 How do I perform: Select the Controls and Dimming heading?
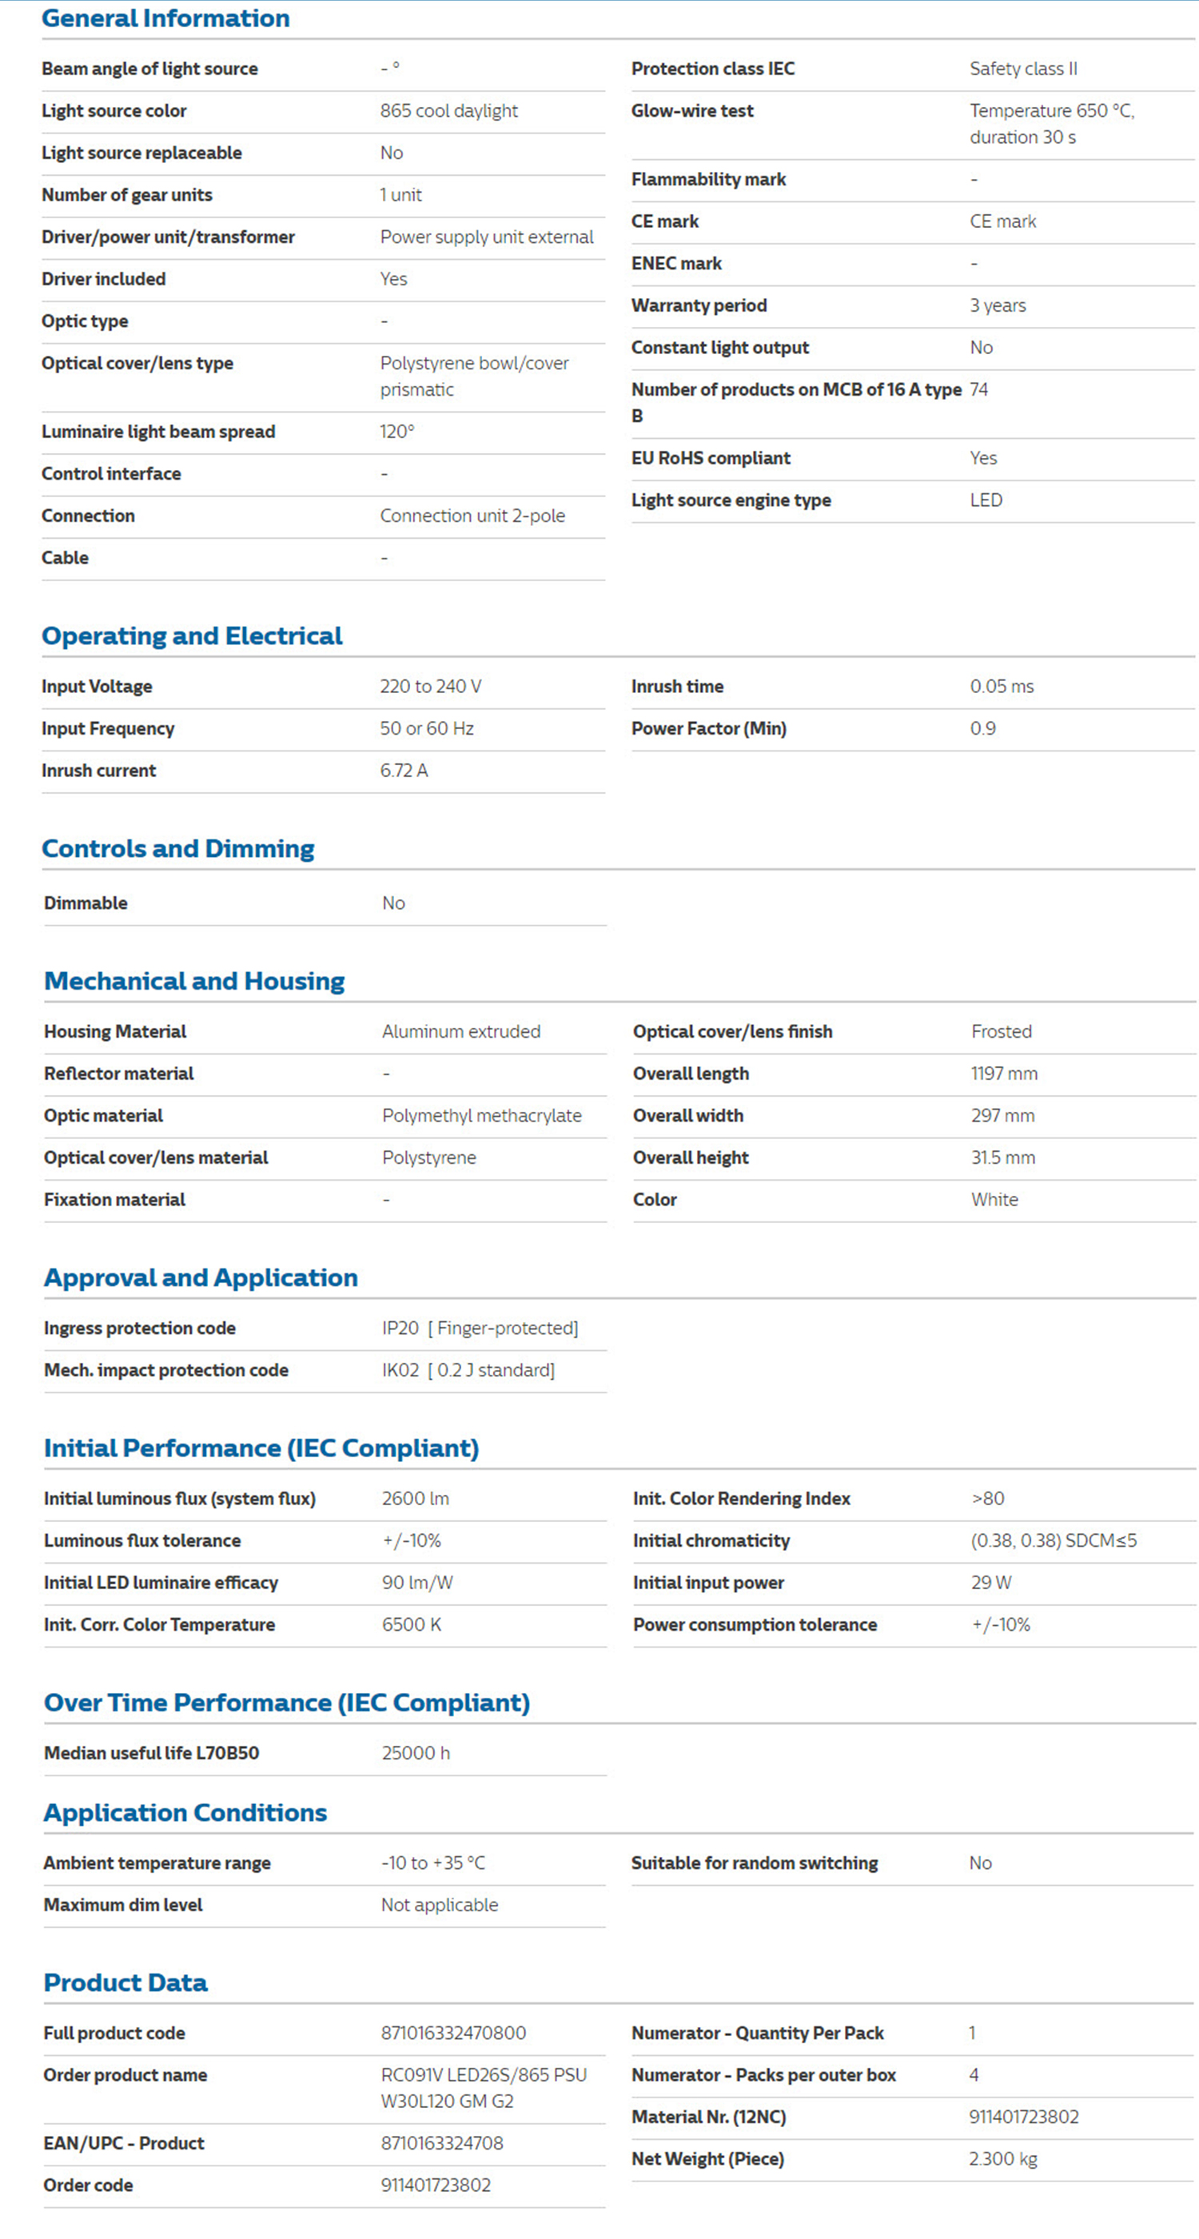[x=178, y=848]
